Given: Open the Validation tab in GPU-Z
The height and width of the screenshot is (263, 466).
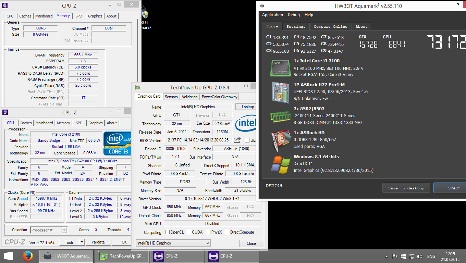Looking at the screenshot, I should [x=189, y=97].
